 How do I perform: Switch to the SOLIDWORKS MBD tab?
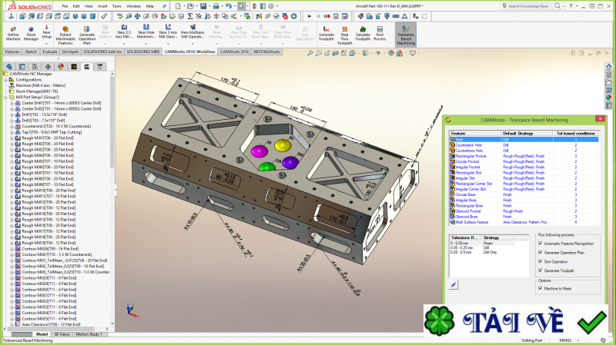(143, 51)
